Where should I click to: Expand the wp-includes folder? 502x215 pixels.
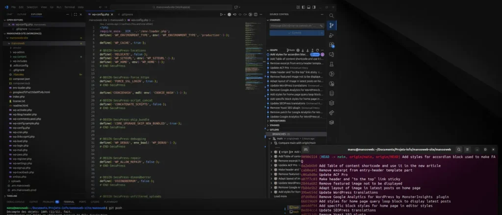click(x=20, y=61)
